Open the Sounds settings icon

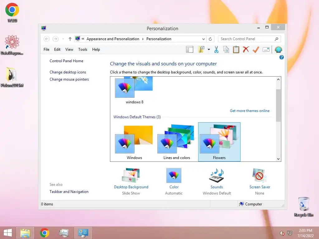[217, 176]
